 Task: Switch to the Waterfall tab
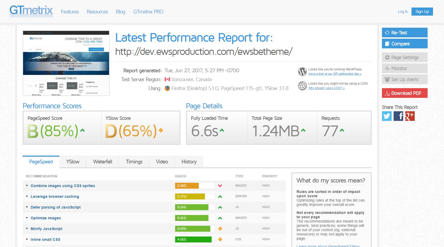pyautogui.click(x=103, y=162)
